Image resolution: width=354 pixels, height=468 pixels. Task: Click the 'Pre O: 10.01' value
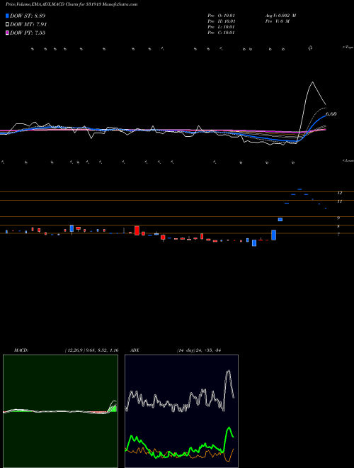tap(222, 16)
